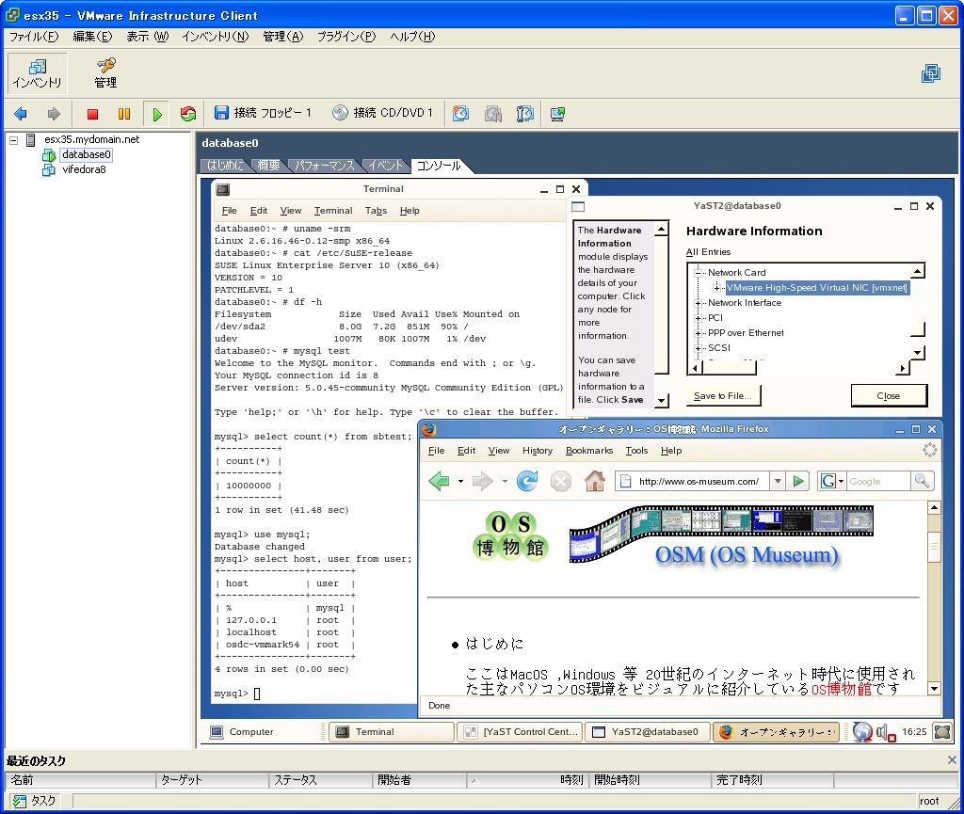This screenshot has width=964, height=814.
Task: Open the プラグイン(P) menu
Action: (346, 37)
